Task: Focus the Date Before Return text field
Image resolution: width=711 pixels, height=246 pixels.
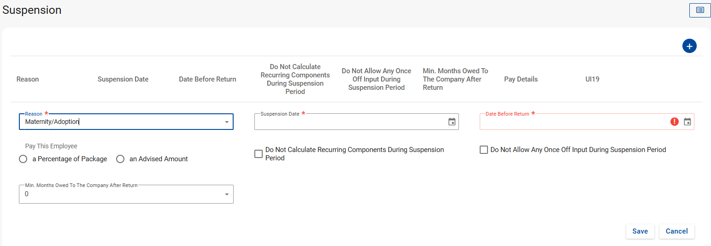Action: [572, 122]
